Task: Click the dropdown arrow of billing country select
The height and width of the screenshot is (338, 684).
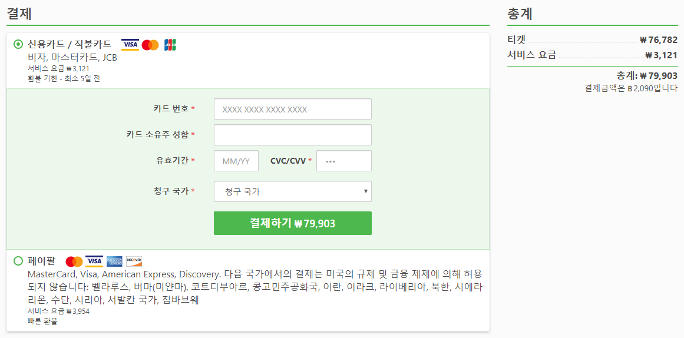Action: coord(365,191)
